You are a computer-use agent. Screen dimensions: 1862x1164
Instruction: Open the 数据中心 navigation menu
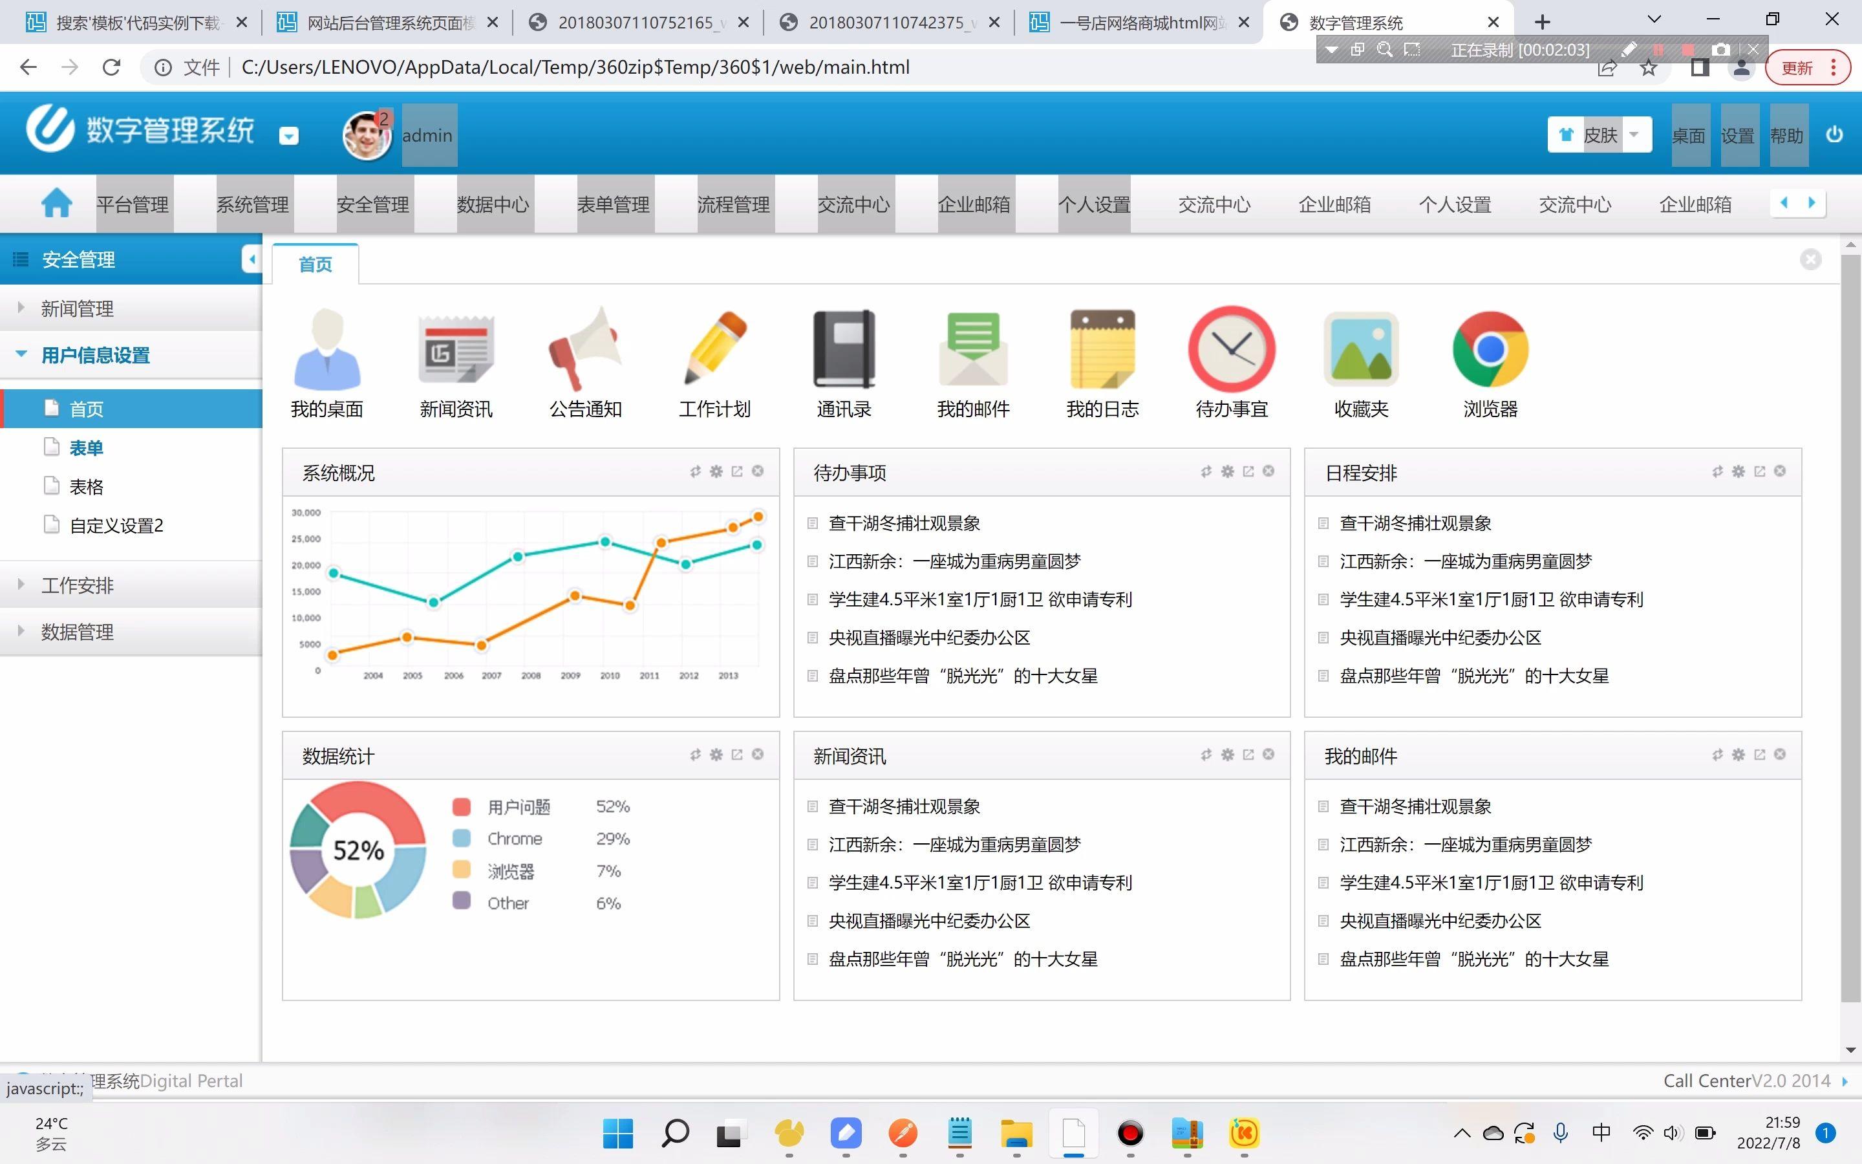tap(495, 204)
